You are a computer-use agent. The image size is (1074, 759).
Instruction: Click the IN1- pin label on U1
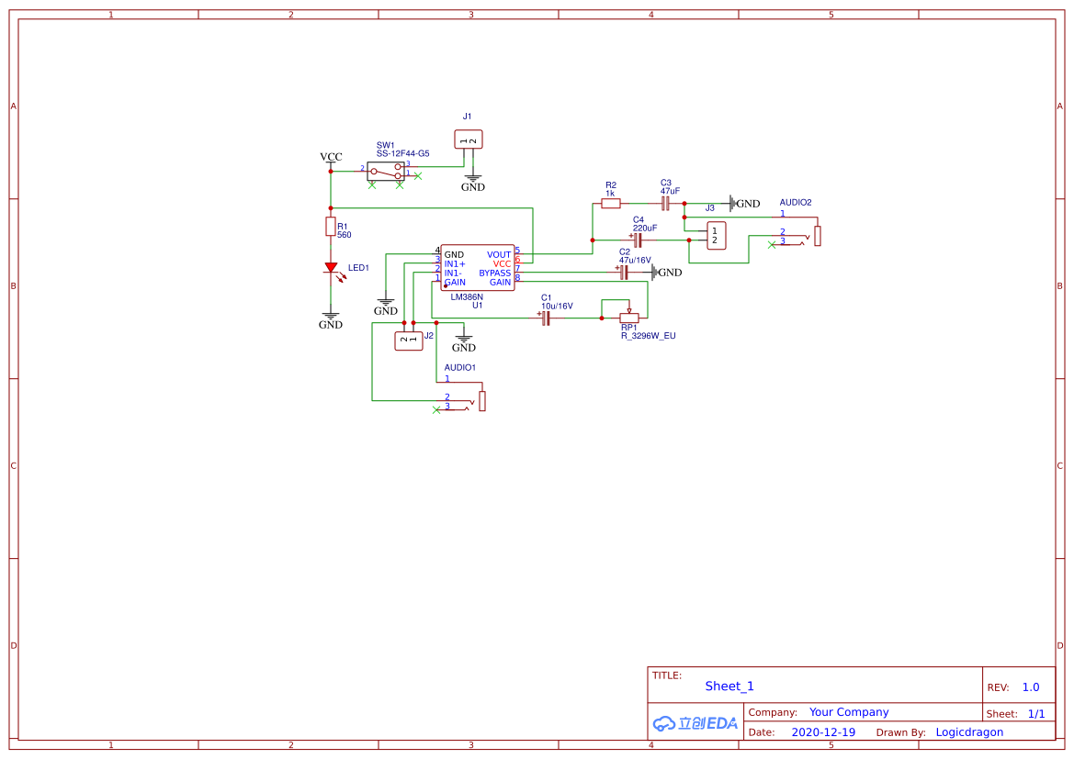point(453,273)
